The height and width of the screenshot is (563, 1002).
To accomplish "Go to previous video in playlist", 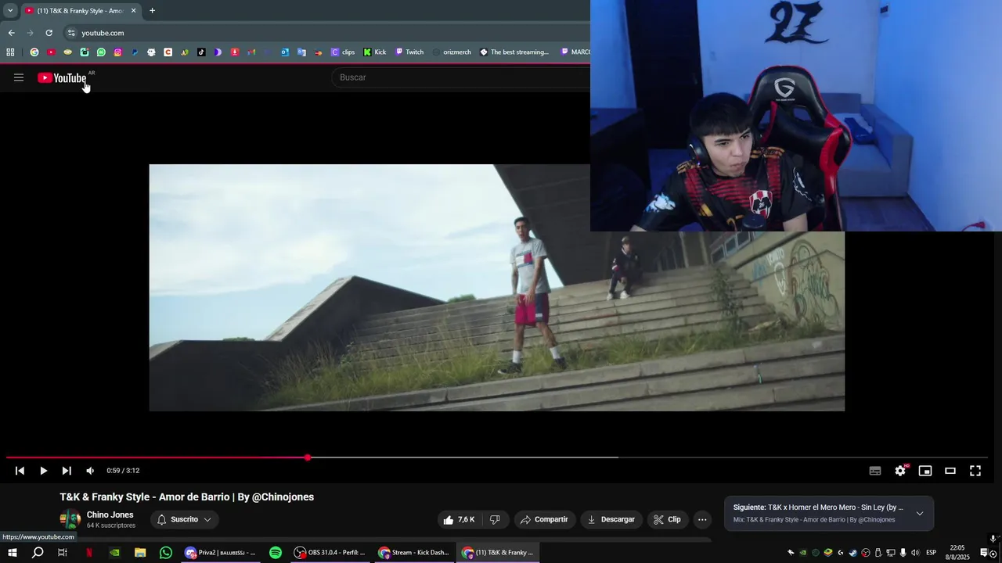I will click(20, 471).
